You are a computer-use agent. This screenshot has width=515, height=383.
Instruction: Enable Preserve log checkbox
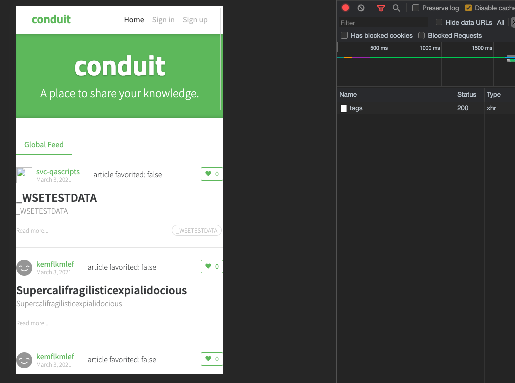[416, 8]
